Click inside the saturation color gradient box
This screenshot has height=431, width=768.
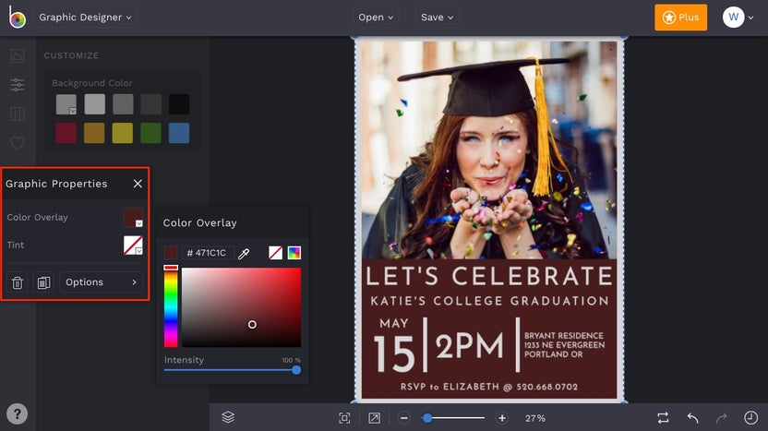[242, 307]
